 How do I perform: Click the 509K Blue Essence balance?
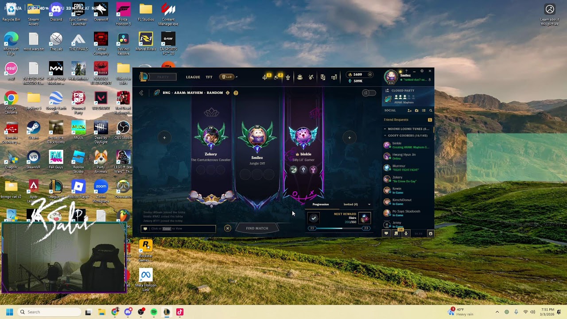pyautogui.click(x=356, y=81)
